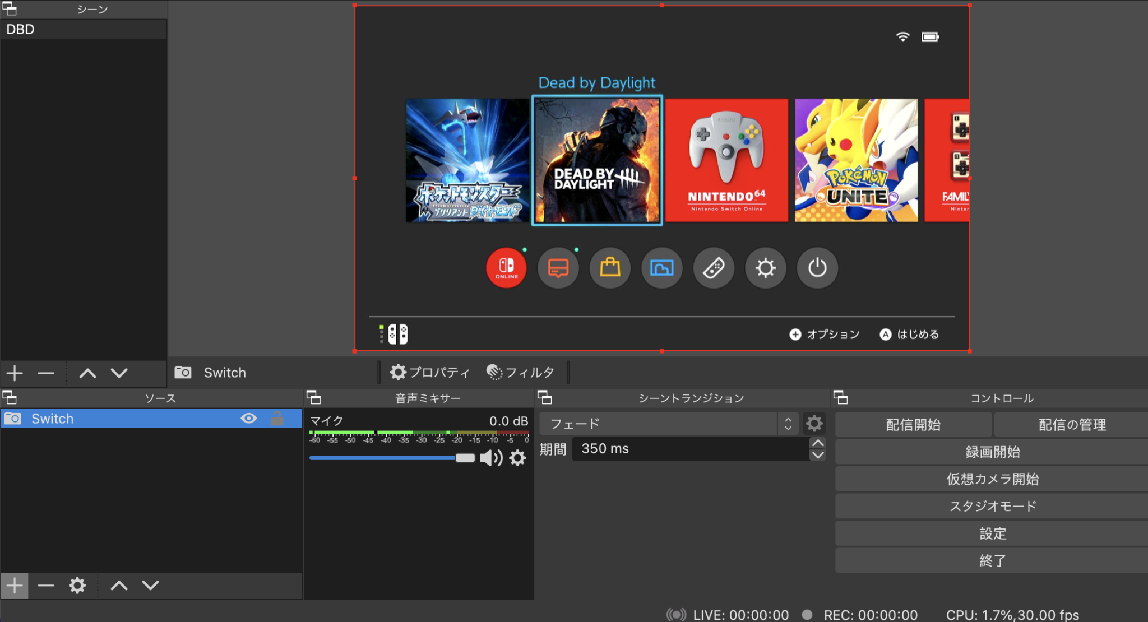Remove the selected scene using the minus icon
Screen dimensions: 1148x622
(46, 373)
